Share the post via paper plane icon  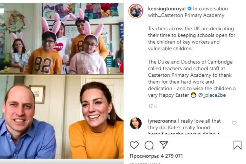(164, 145)
